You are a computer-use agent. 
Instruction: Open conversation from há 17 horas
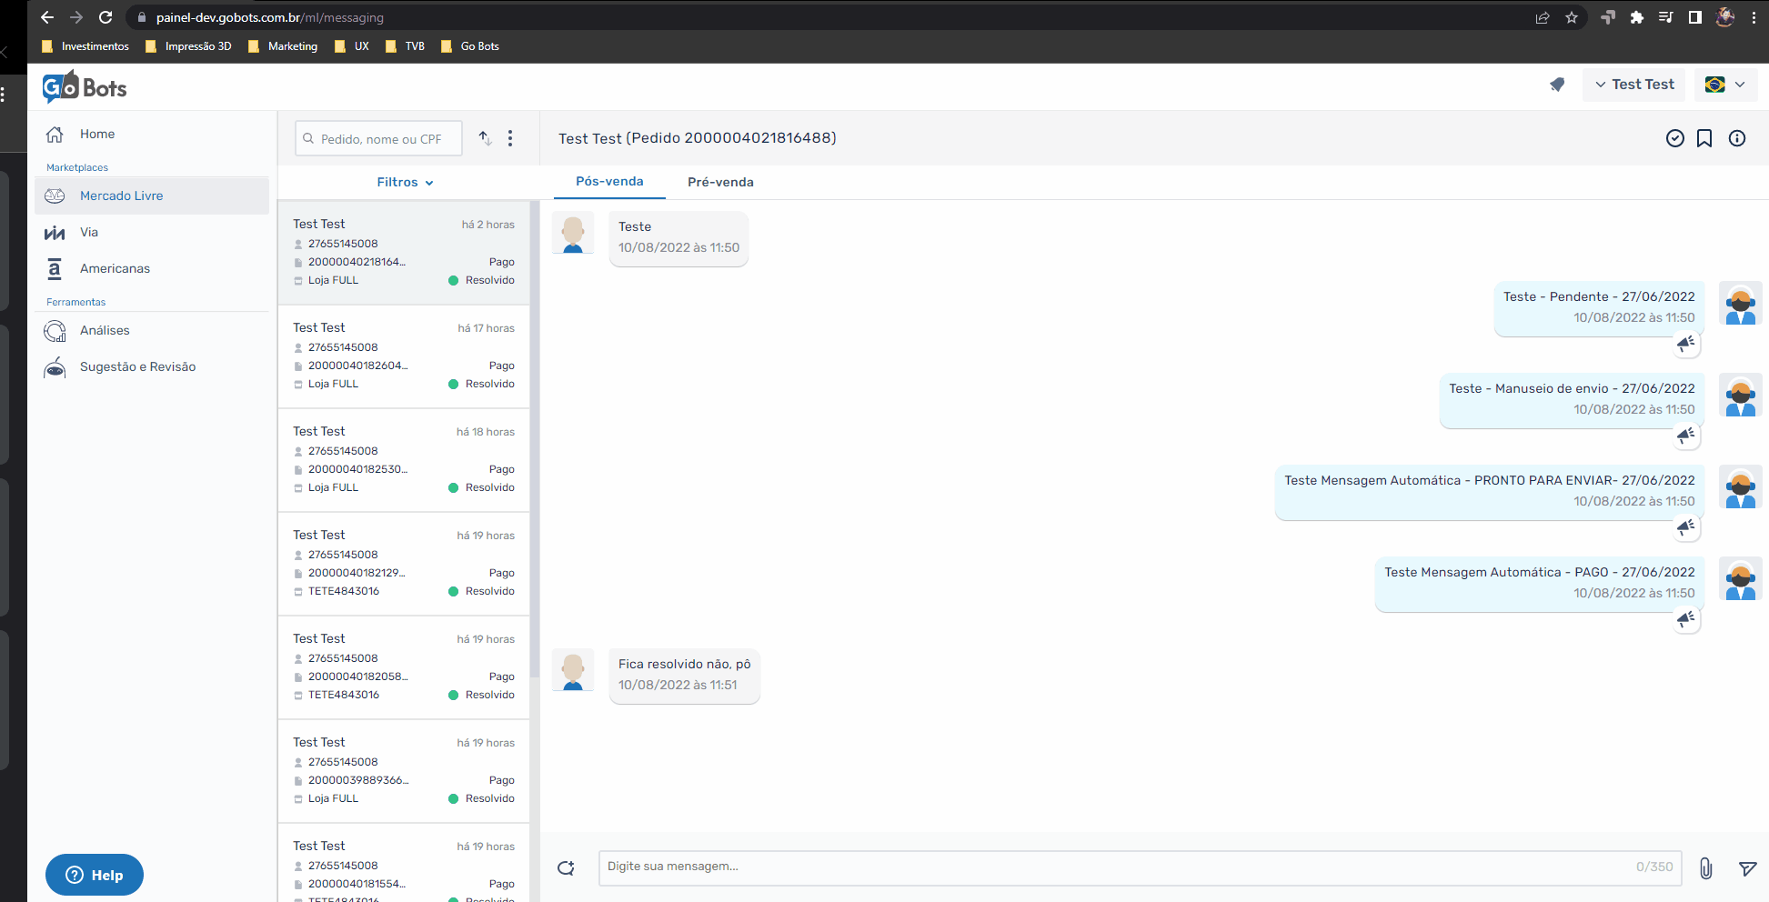click(404, 356)
